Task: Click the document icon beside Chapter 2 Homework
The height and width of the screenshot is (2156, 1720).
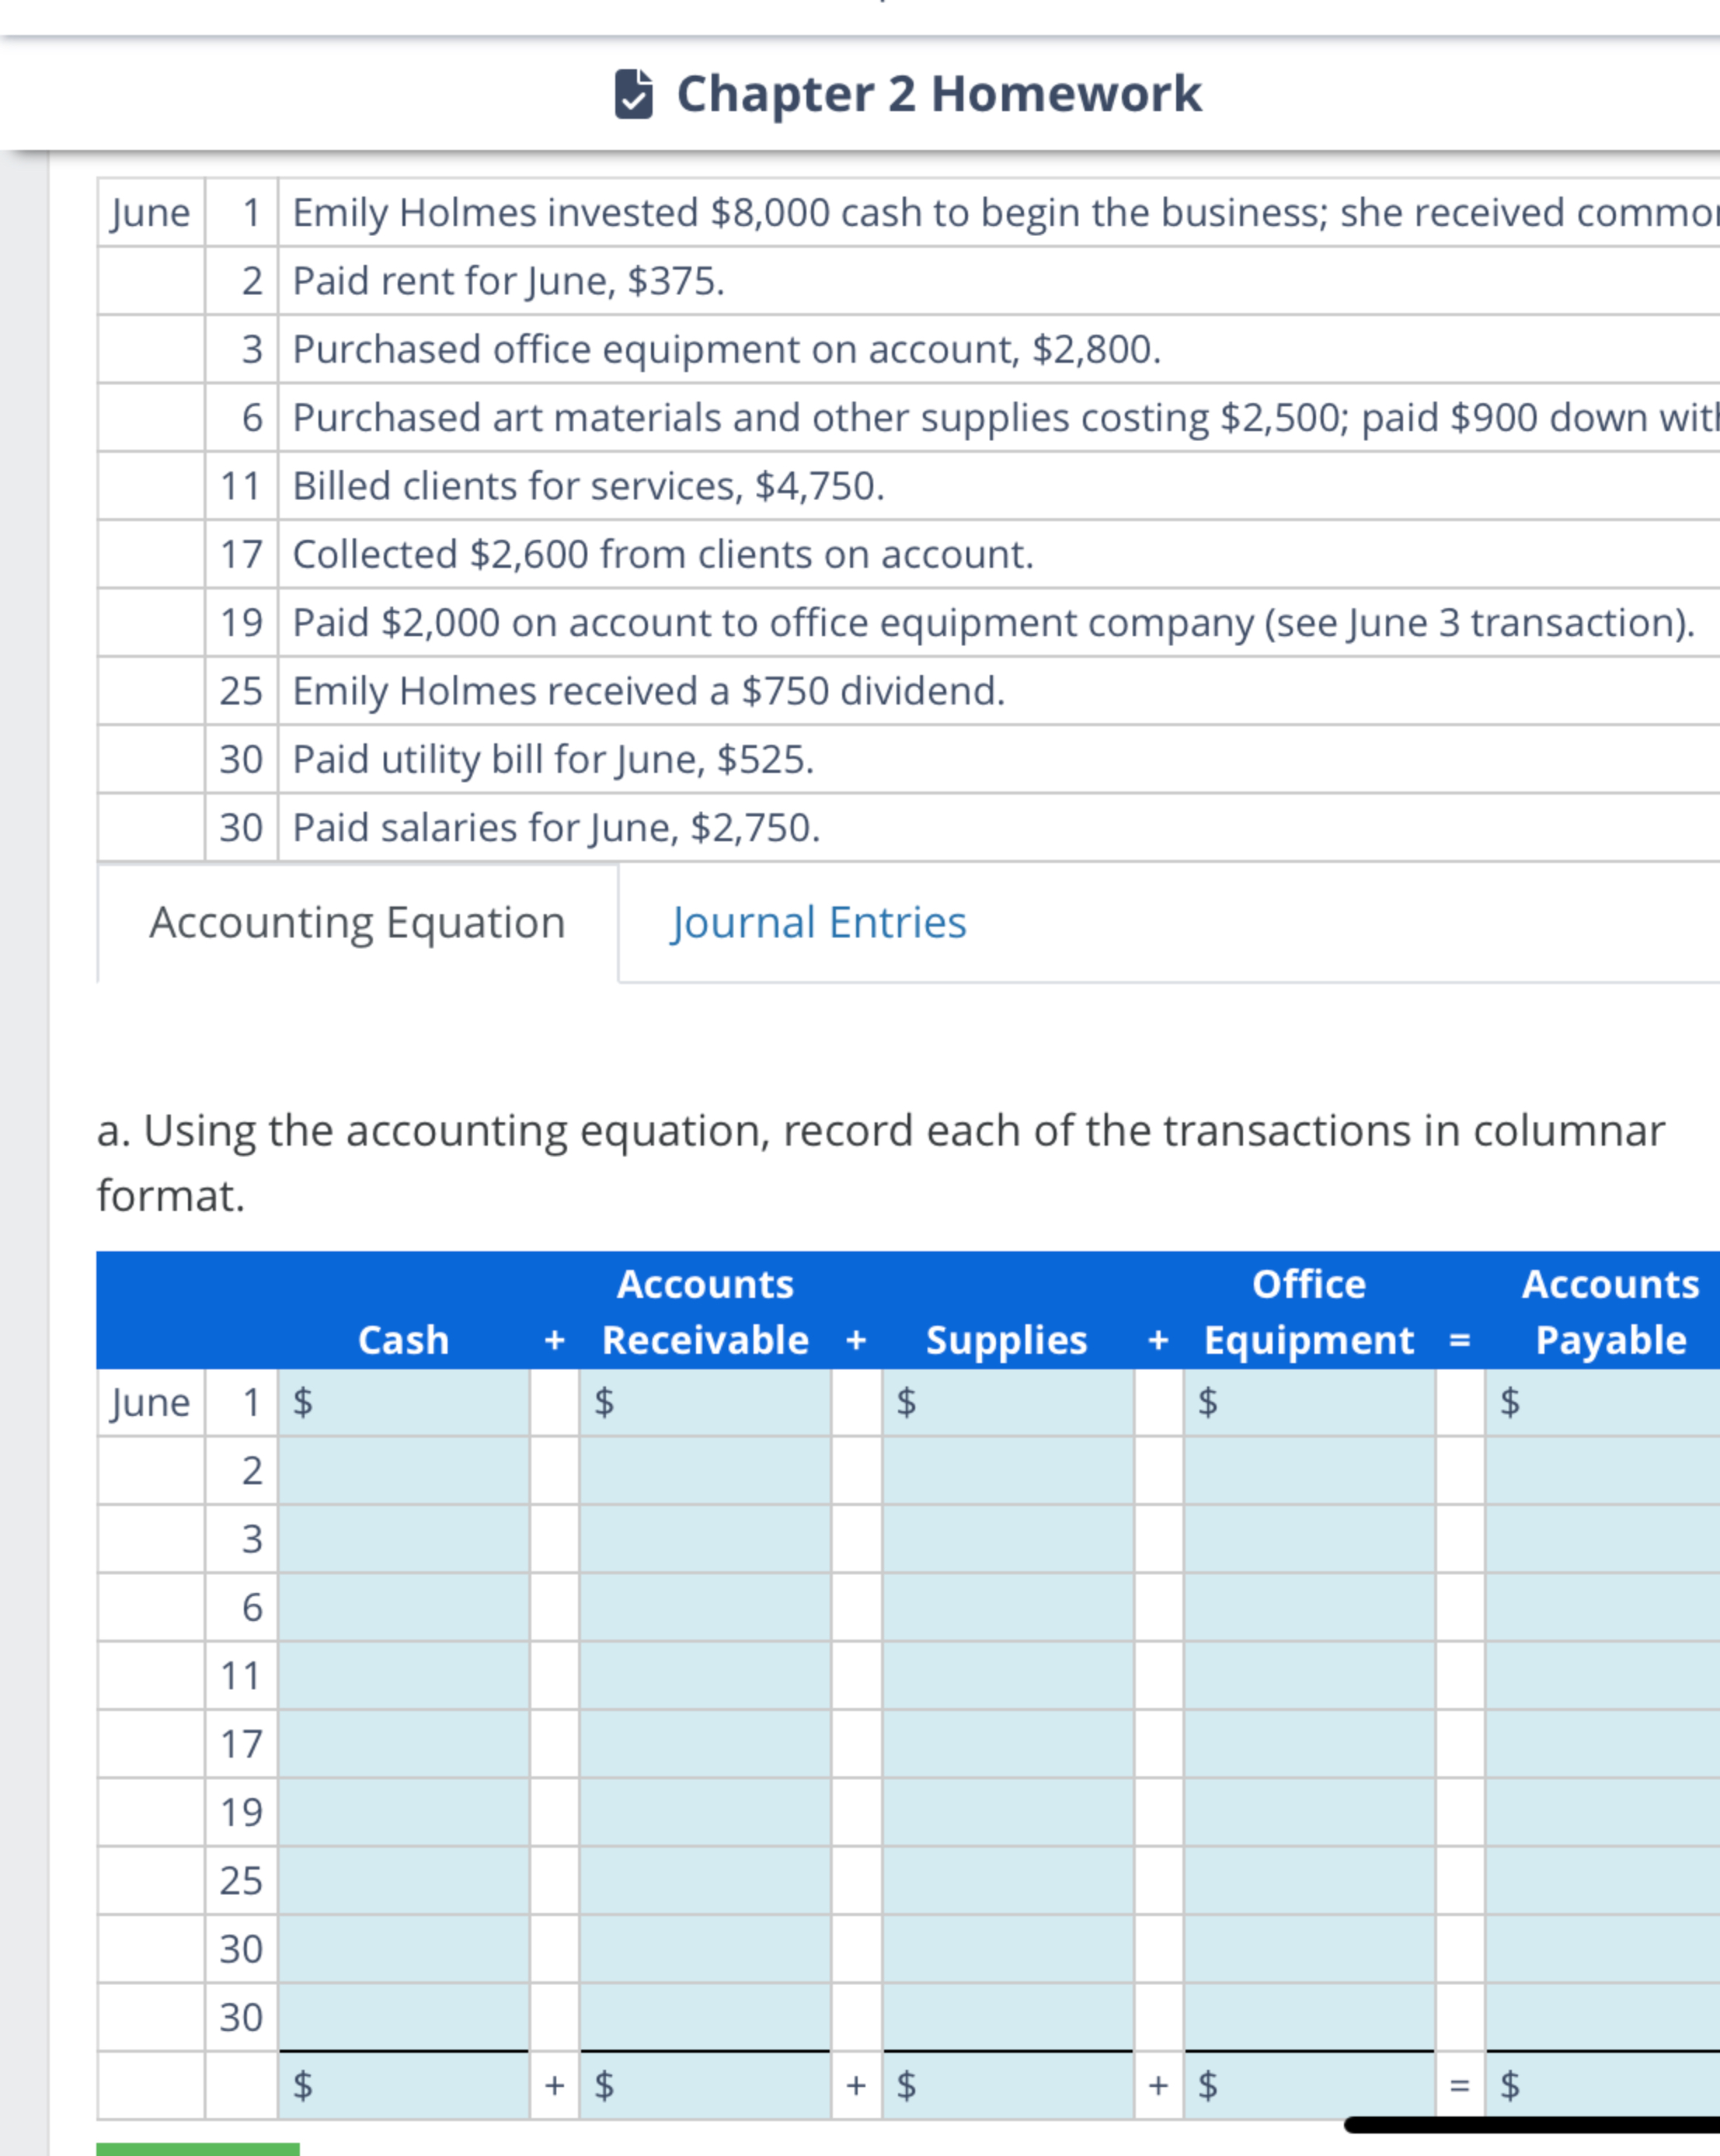Action: click(632, 93)
